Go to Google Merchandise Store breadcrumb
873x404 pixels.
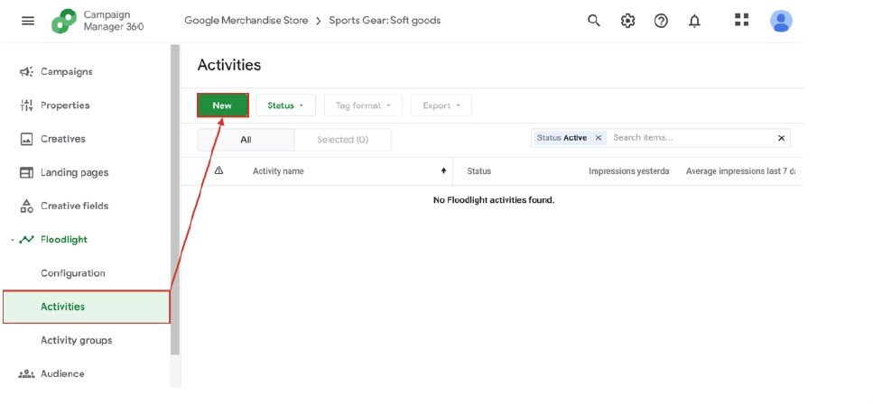point(246,21)
